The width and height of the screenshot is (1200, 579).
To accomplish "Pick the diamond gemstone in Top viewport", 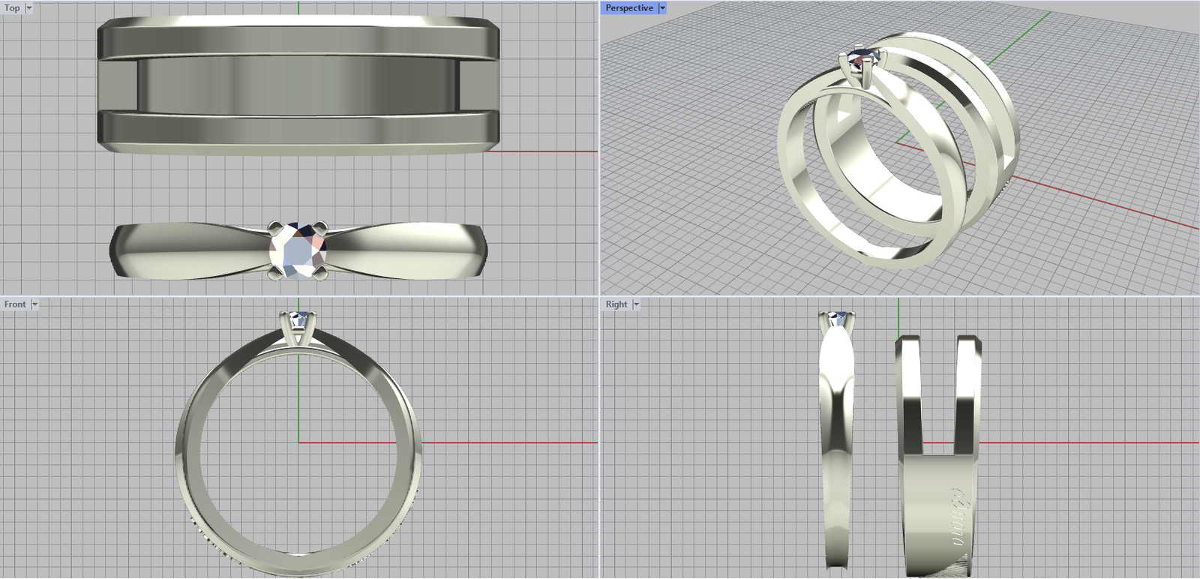I will click(x=298, y=250).
